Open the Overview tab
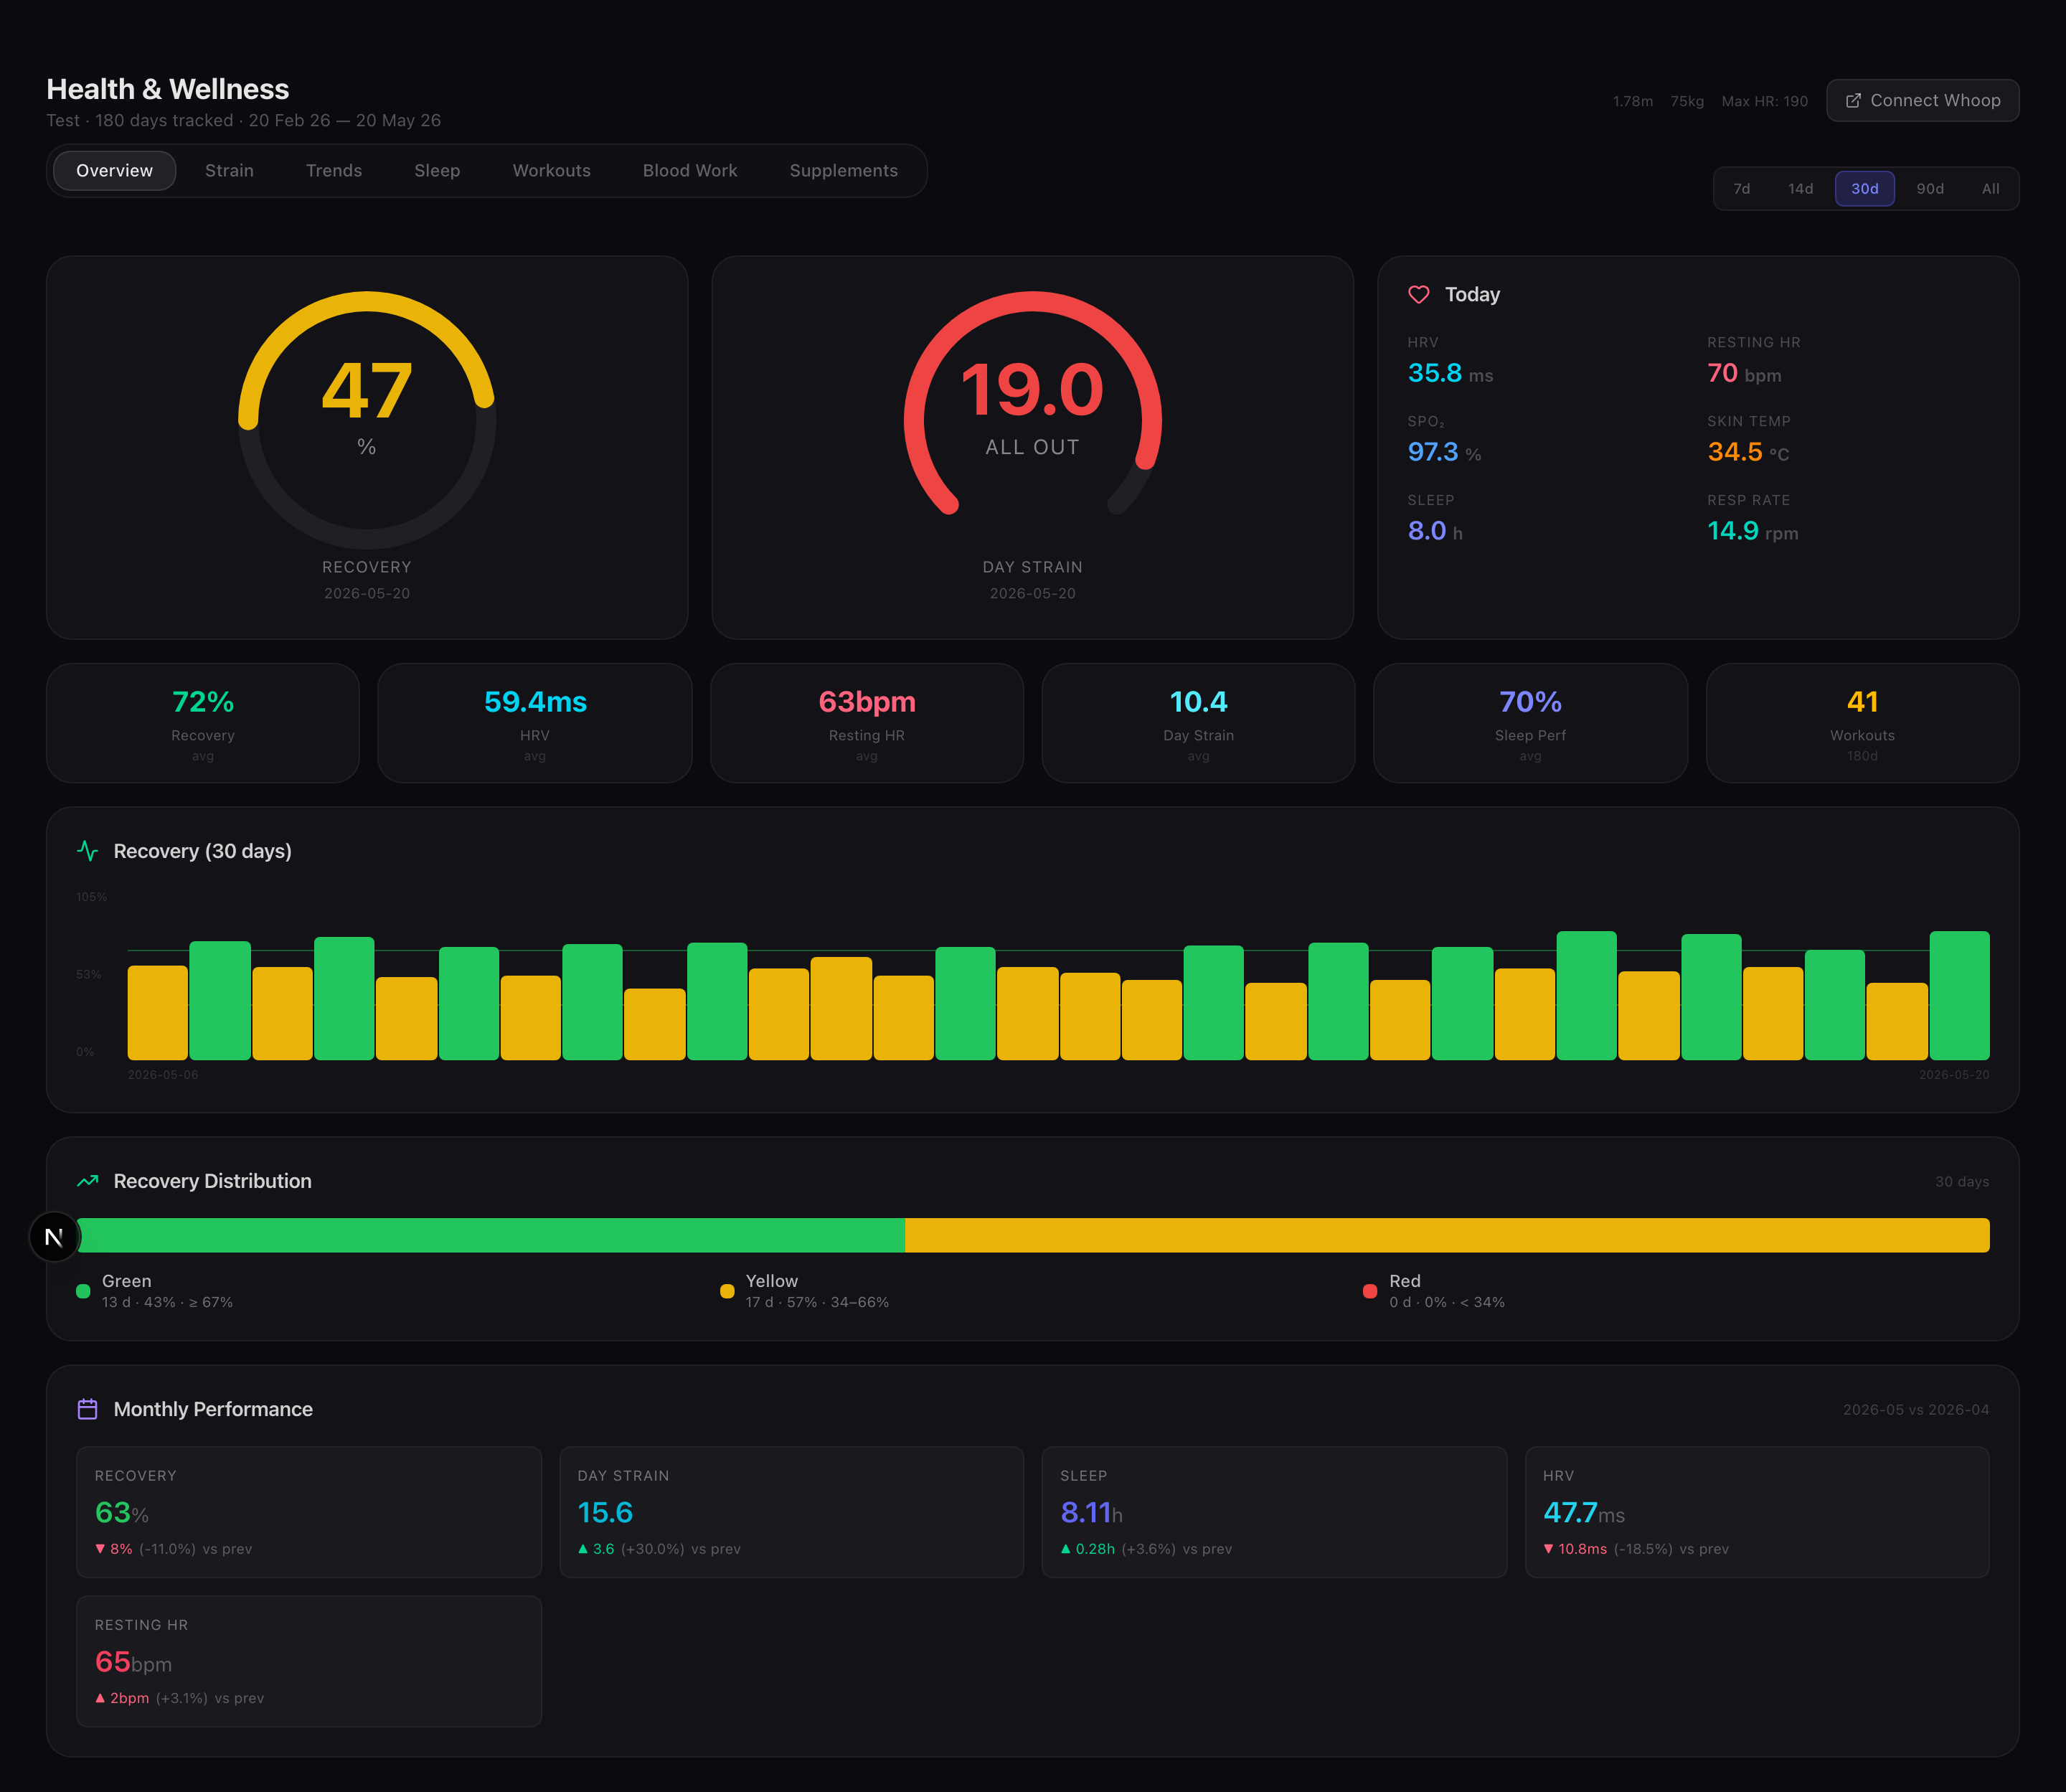2066x1792 pixels. [115, 171]
